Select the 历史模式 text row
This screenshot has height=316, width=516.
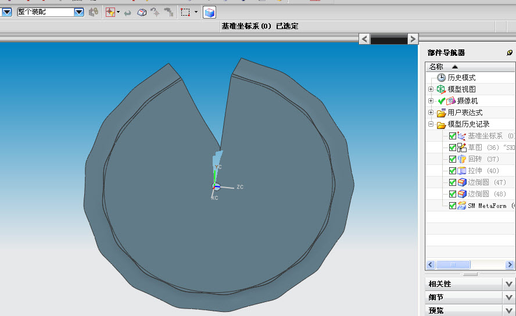[461, 78]
